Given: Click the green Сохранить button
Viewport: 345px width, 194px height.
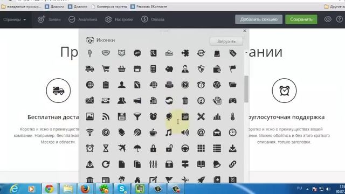Looking at the screenshot, I should coord(301,19).
